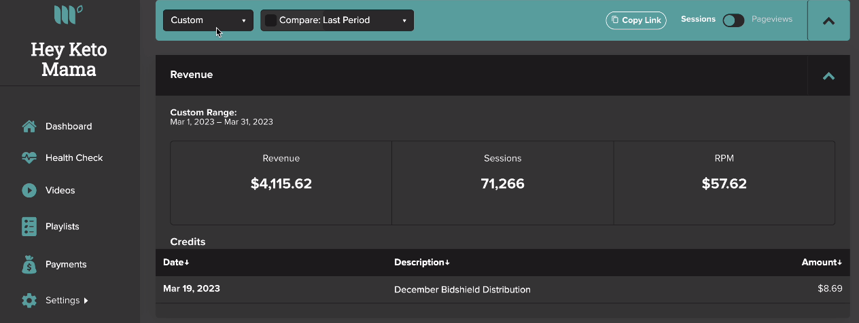859x323 pixels.
Task: Click the Copy Link button
Action: 636,20
